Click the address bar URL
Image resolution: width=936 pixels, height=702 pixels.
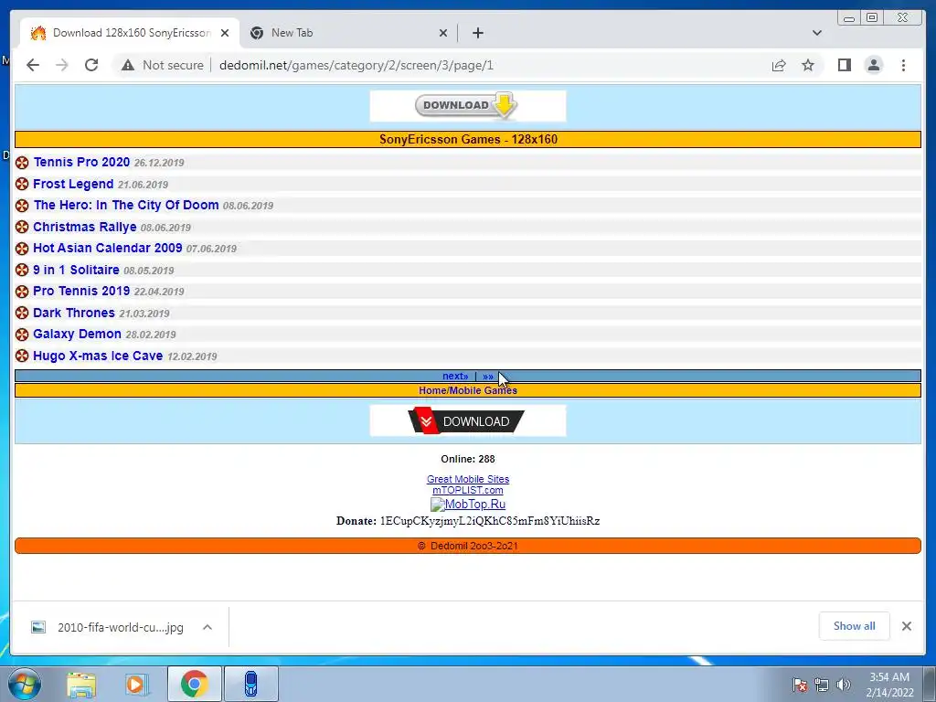pyautogui.click(x=356, y=65)
